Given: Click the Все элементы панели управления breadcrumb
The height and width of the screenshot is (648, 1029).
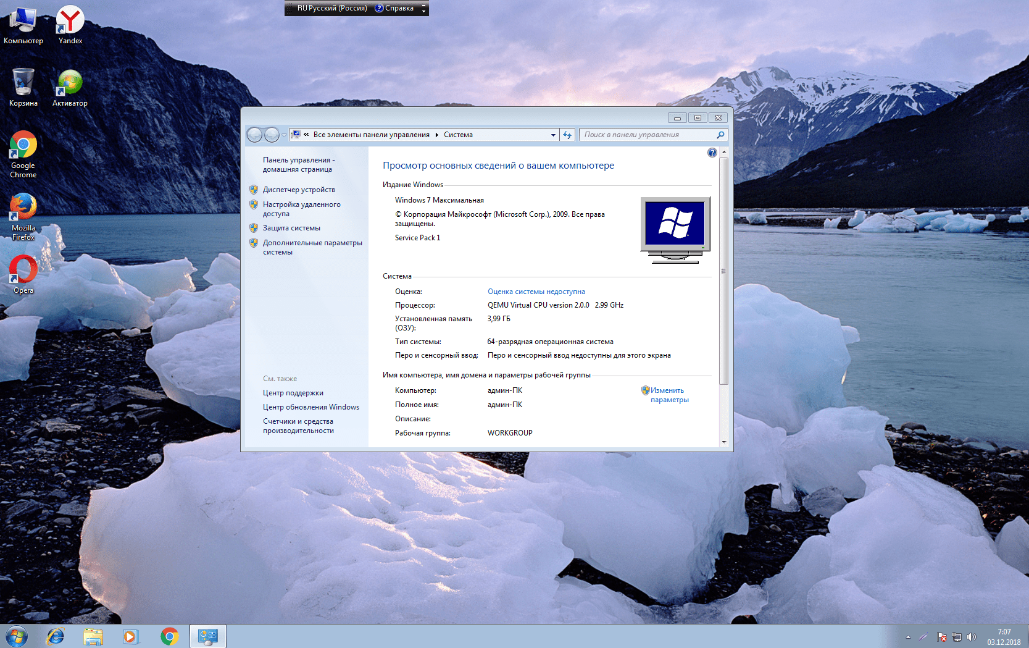Looking at the screenshot, I should (x=371, y=135).
